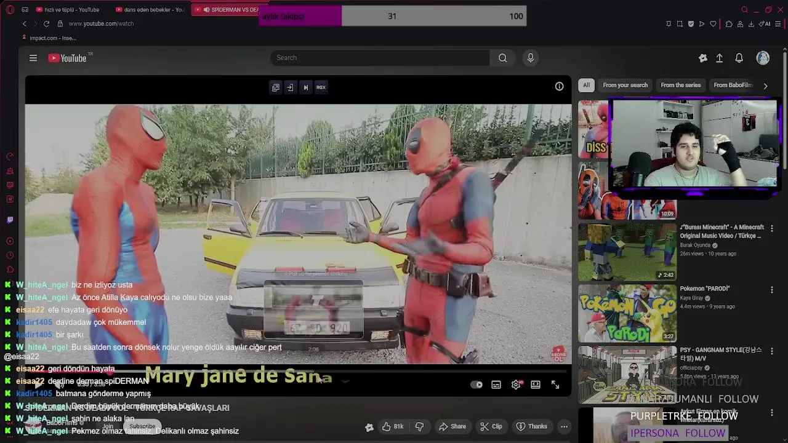Image resolution: width=788 pixels, height=443 pixels.
Task: Open Gangnam Style video thumbnail
Action: tap(627, 374)
